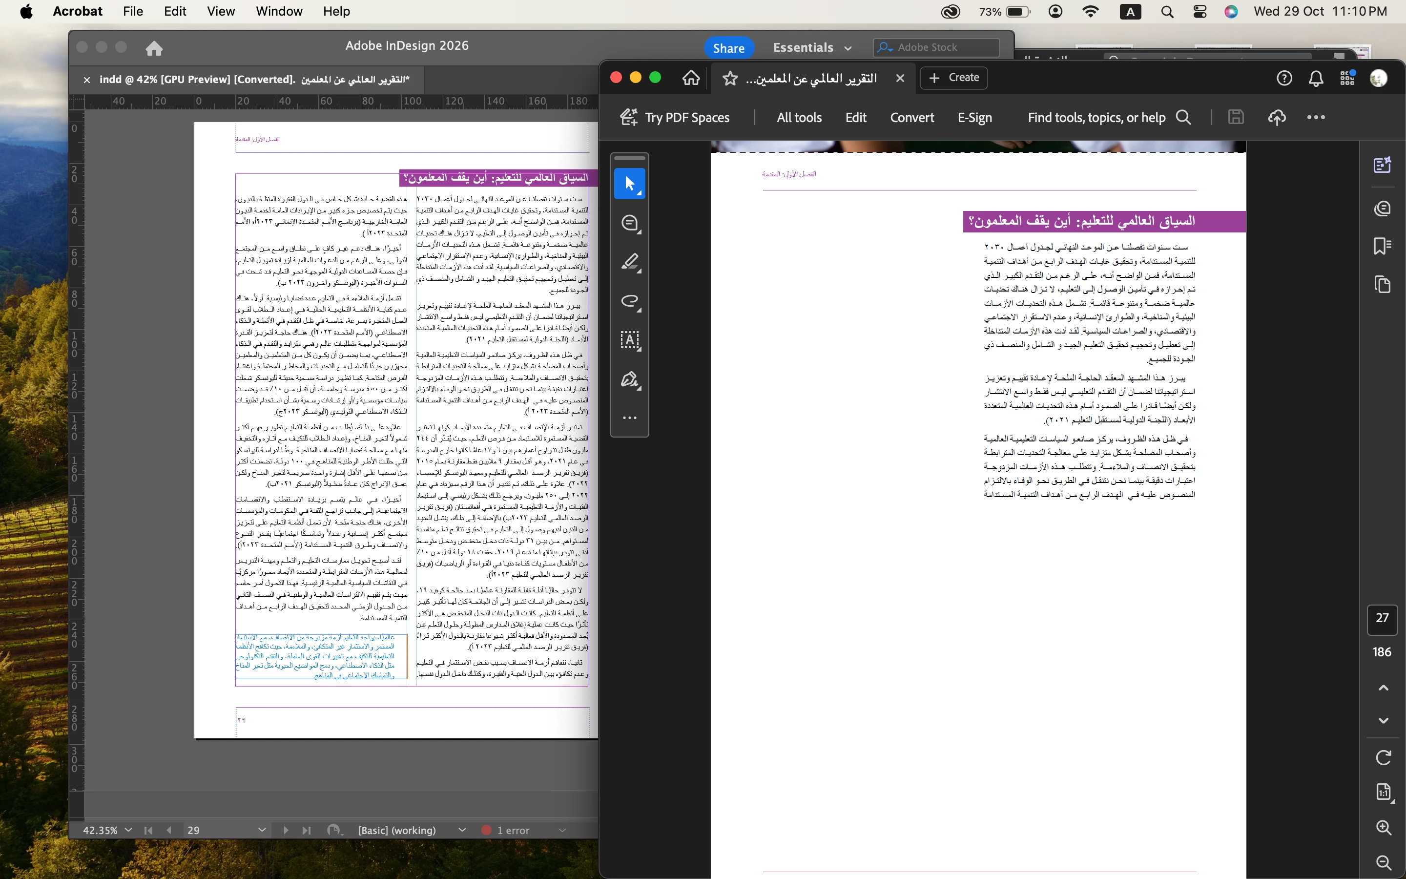Select the text box recognition tool

(629, 339)
